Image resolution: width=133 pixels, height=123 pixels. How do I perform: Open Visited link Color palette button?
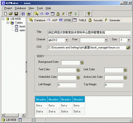click(x=78, y=78)
